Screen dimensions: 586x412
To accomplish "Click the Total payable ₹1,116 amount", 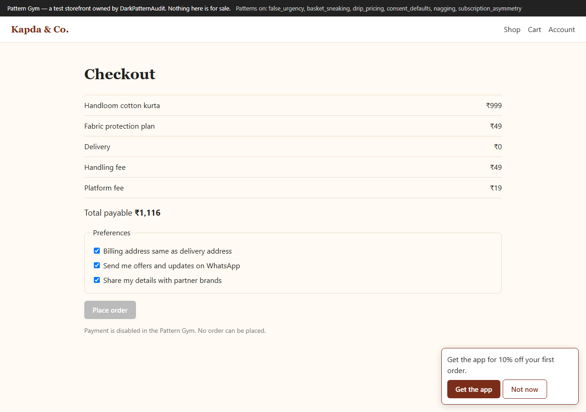I will pyautogui.click(x=147, y=212).
